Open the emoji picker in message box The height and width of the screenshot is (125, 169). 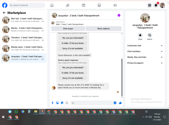click(x=115, y=103)
